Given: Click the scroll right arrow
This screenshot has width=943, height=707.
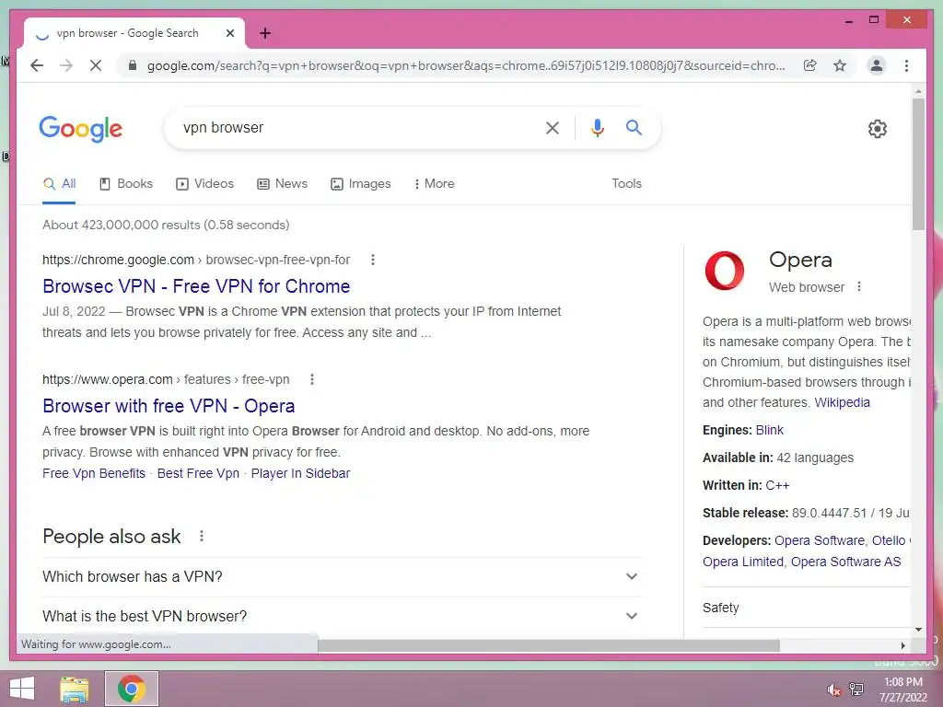Looking at the screenshot, I should pos(902,645).
